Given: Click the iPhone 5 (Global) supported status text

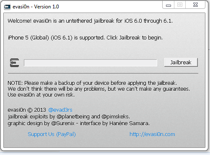Looking at the screenshot, I should point(85,38).
